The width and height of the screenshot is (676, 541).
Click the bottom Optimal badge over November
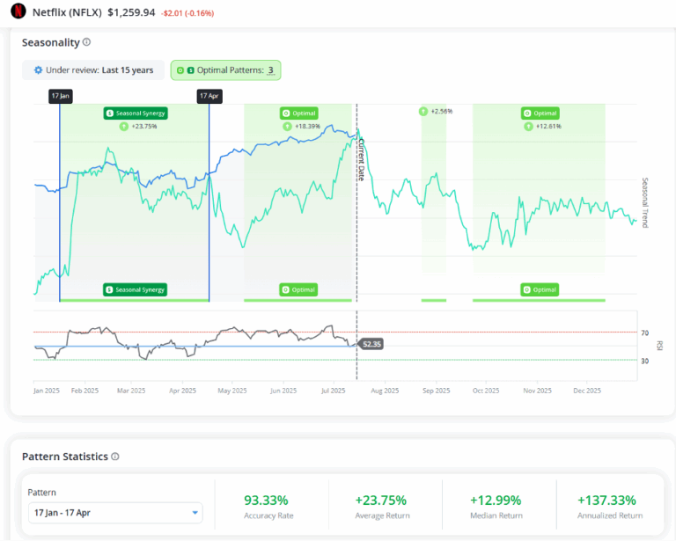pos(540,289)
